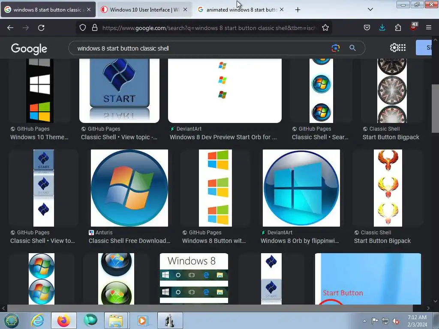439x329 pixels.
Task: Close the animated windows 8 start button tab
Action: point(282,9)
